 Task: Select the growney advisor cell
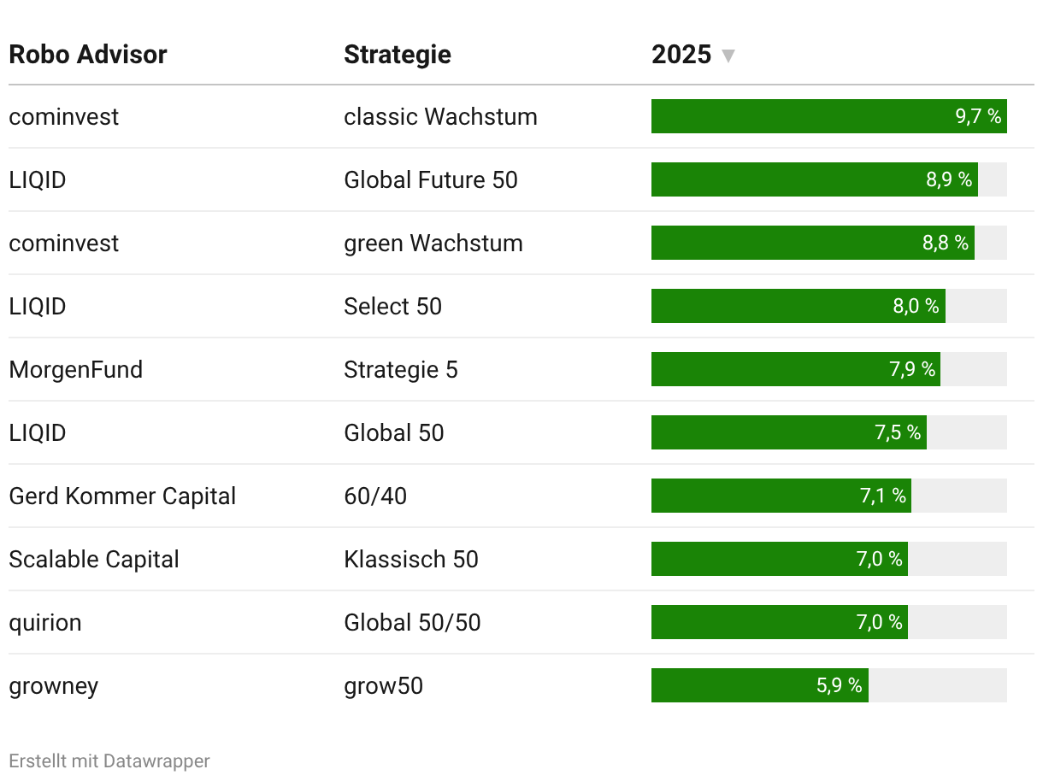[x=54, y=685]
